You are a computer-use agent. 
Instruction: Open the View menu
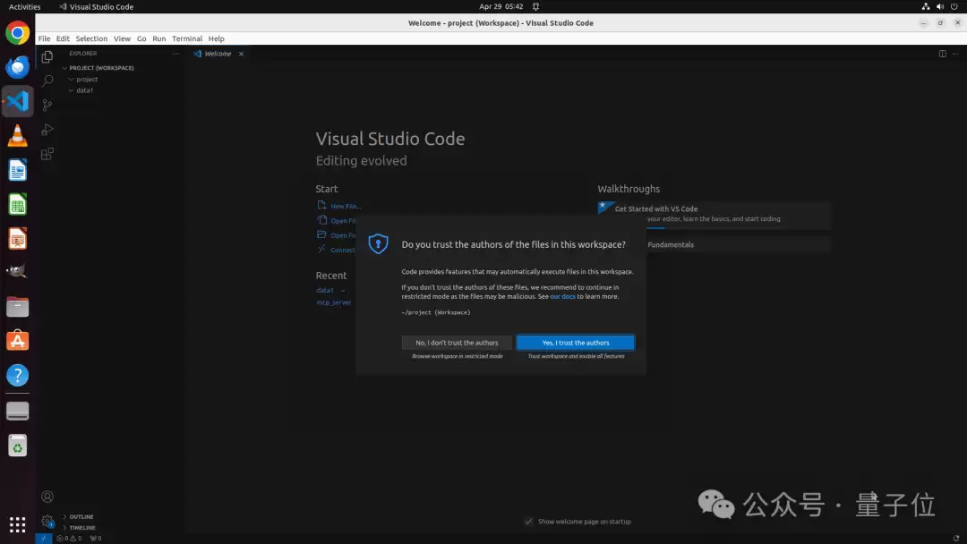(x=122, y=38)
